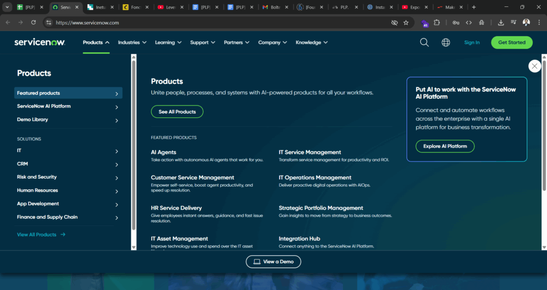Screen dimensions: 547x290
Task: Open the downloads icon in toolbar
Action: point(501,22)
